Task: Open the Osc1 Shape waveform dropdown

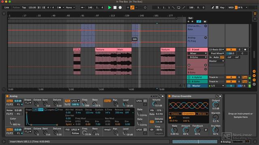Action: click(28, 103)
